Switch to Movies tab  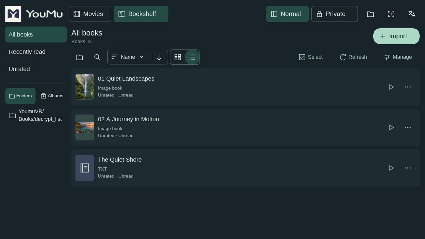90,14
